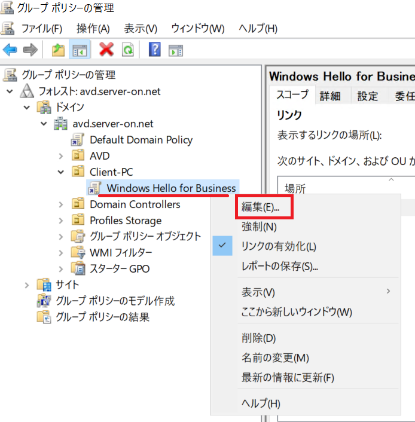Choose ここから新しいウィンドウ(W) menu item
Image resolution: width=415 pixels, height=422 pixels.
(306, 311)
